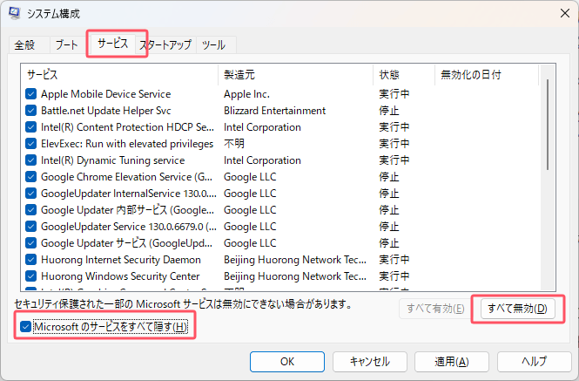Select the サービス tab
This screenshot has height=381, width=579.
tap(112, 44)
